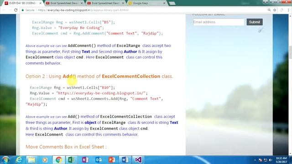
Task: Click the zoom magnifier icon in address bar
Action: [269, 10]
